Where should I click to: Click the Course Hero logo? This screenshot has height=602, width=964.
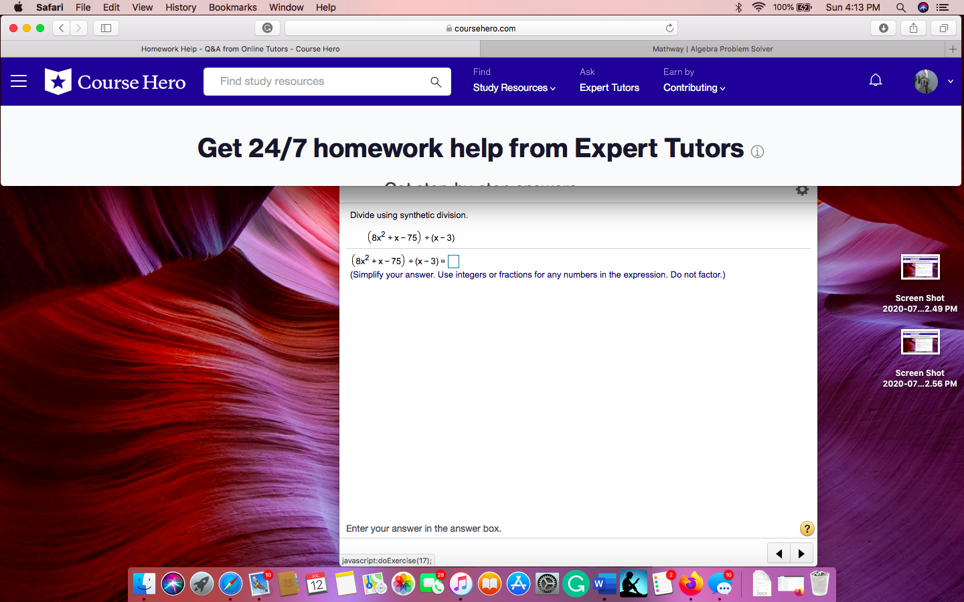point(114,81)
